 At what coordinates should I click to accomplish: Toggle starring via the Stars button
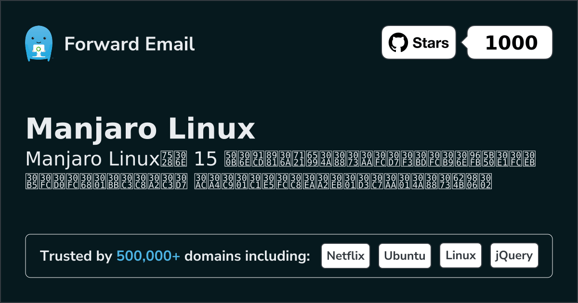pyautogui.click(x=418, y=42)
